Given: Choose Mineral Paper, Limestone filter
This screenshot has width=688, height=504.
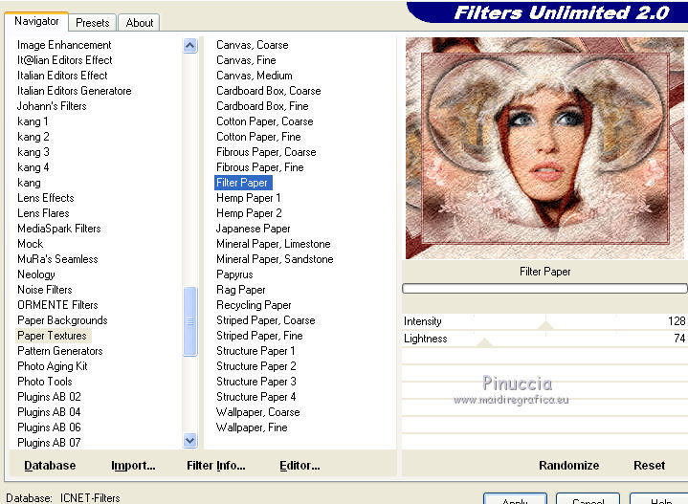Looking at the screenshot, I should (x=274, y=244).
